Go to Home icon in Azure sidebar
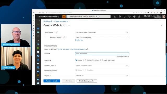 [x=38, y=28]
